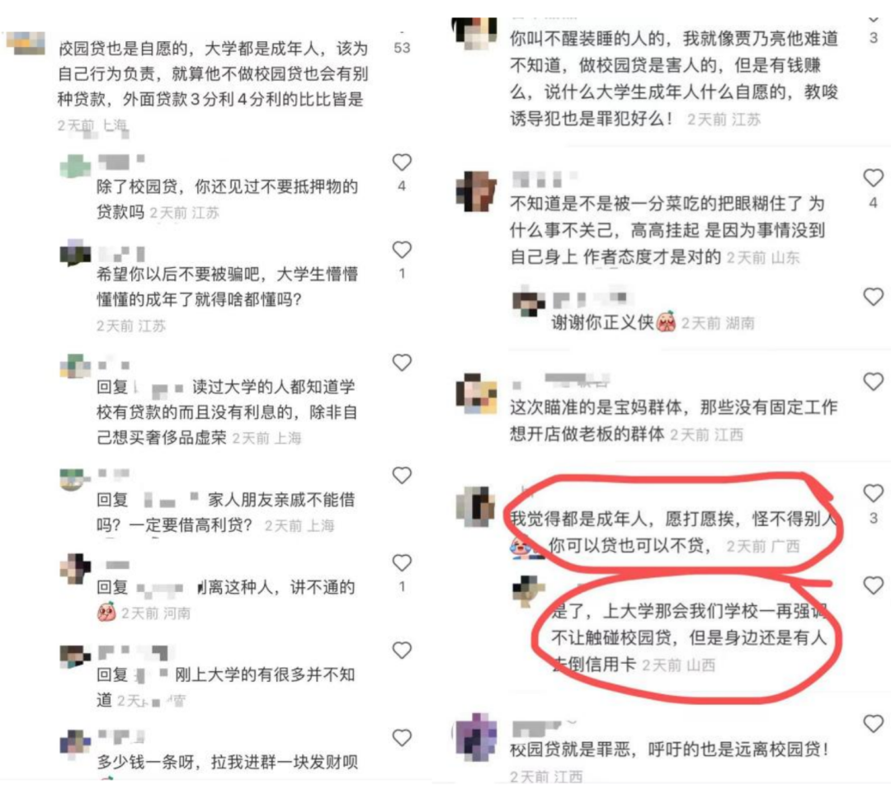Like the comment about 不要抵押物的贷款
The height and width of the screenshot is (785, 891).
402,162
